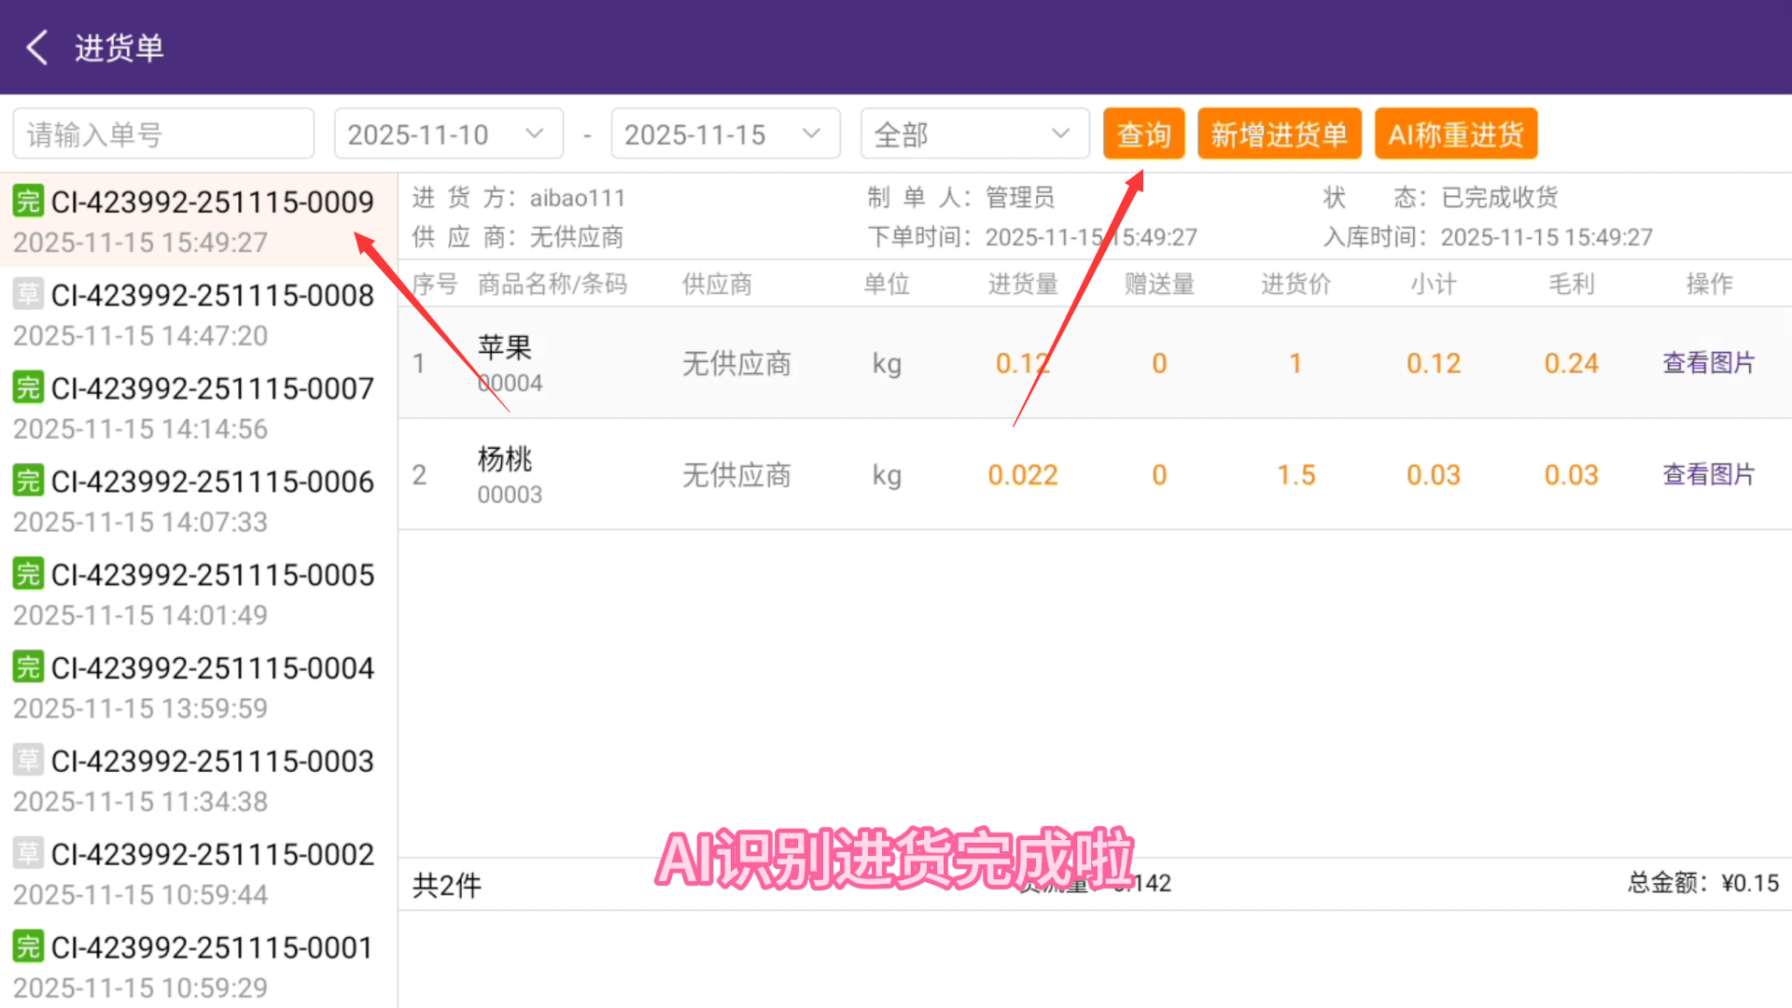Expand the 全部 status filter dropdown
This screenshot has width=1792, height=1008.
(x=973, y=134)
